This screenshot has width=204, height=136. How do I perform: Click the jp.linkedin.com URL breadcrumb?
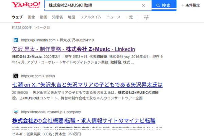point(57,40)
